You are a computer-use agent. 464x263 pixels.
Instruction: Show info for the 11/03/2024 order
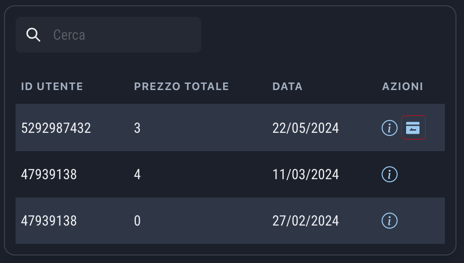[390, 174]
